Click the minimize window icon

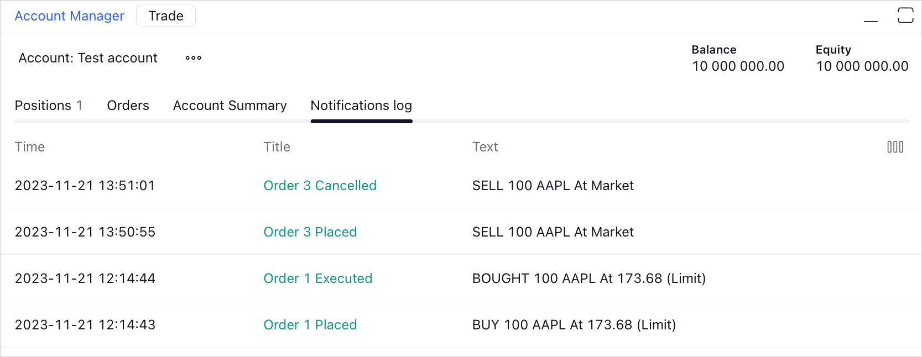(871, 18)
